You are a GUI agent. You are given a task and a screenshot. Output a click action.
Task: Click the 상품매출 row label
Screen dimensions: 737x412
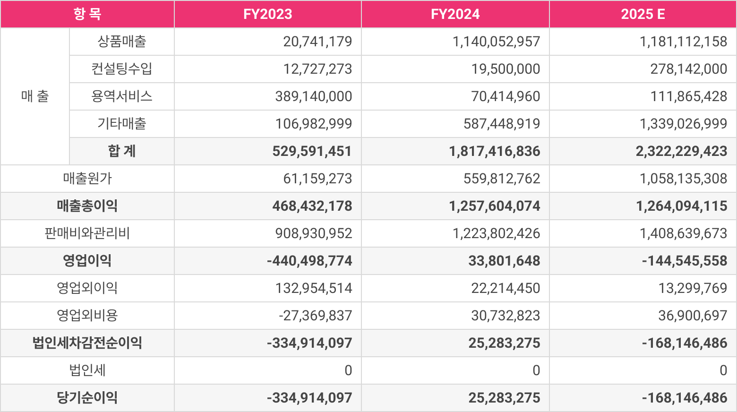(x=122, y=42)
